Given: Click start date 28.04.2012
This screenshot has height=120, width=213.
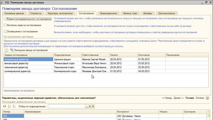Looking at the screenshot, I should click(x=123, y=63).
